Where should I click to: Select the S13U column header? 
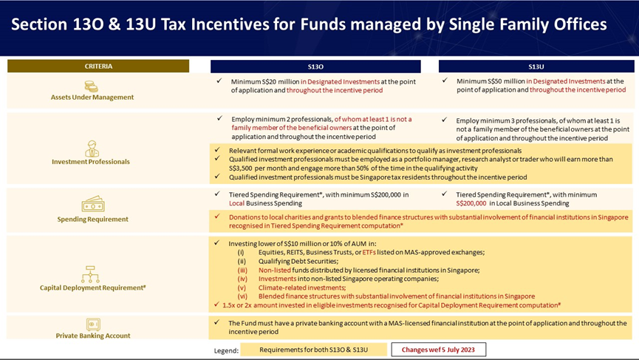click(x=536, y=67)
